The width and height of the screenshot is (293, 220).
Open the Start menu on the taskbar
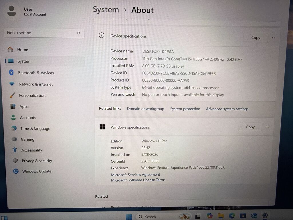point(129,217)
